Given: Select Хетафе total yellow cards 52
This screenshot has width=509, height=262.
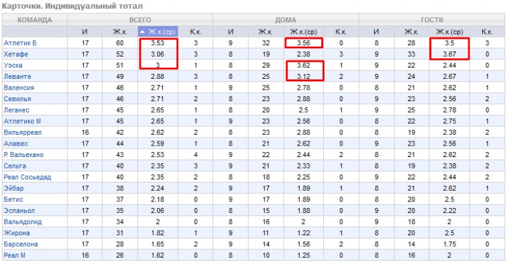Looking at the screenshot, I should pos(120,54).
